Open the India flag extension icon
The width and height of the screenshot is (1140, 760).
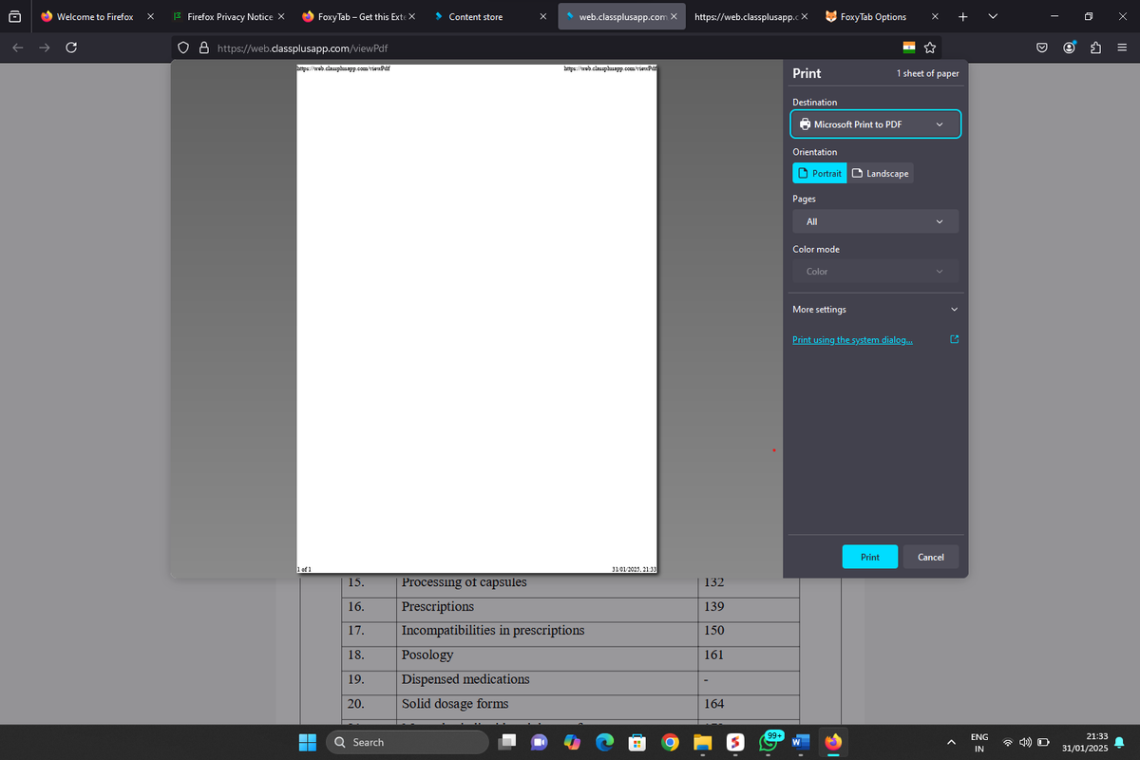coord(909,47)
